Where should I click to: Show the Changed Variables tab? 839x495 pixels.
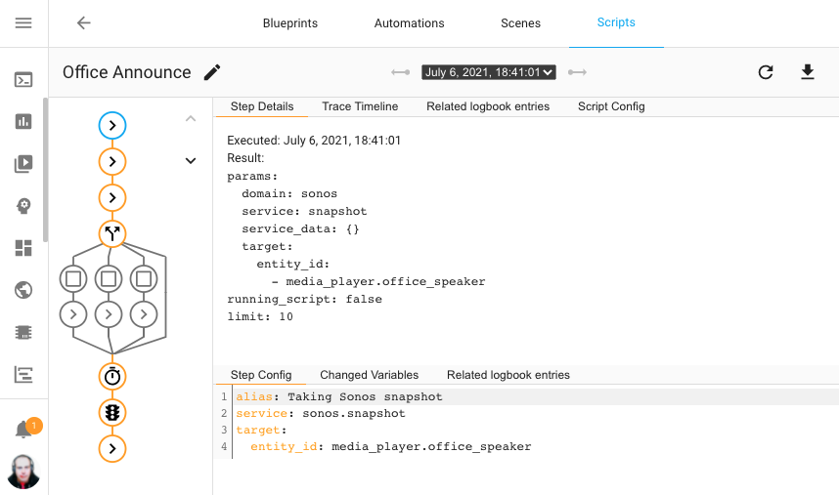369,375
